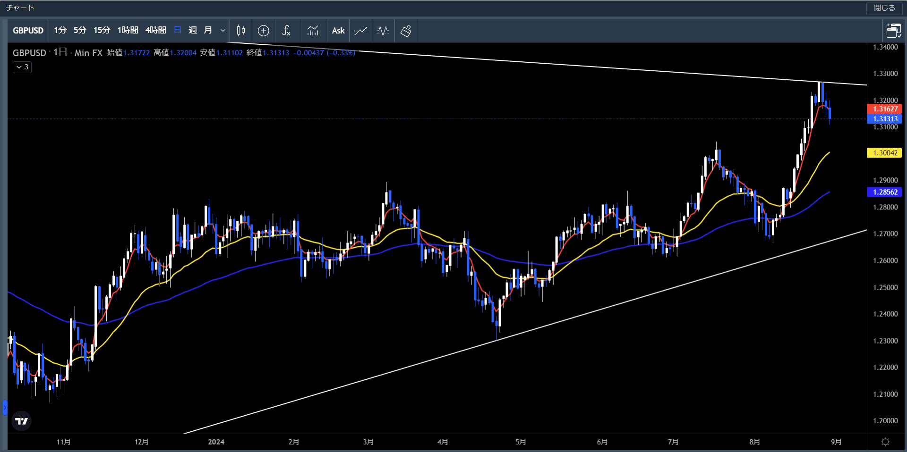Screen dimensions: 907x452
Task: Select the 15分 timeframe
Action: 102,30
